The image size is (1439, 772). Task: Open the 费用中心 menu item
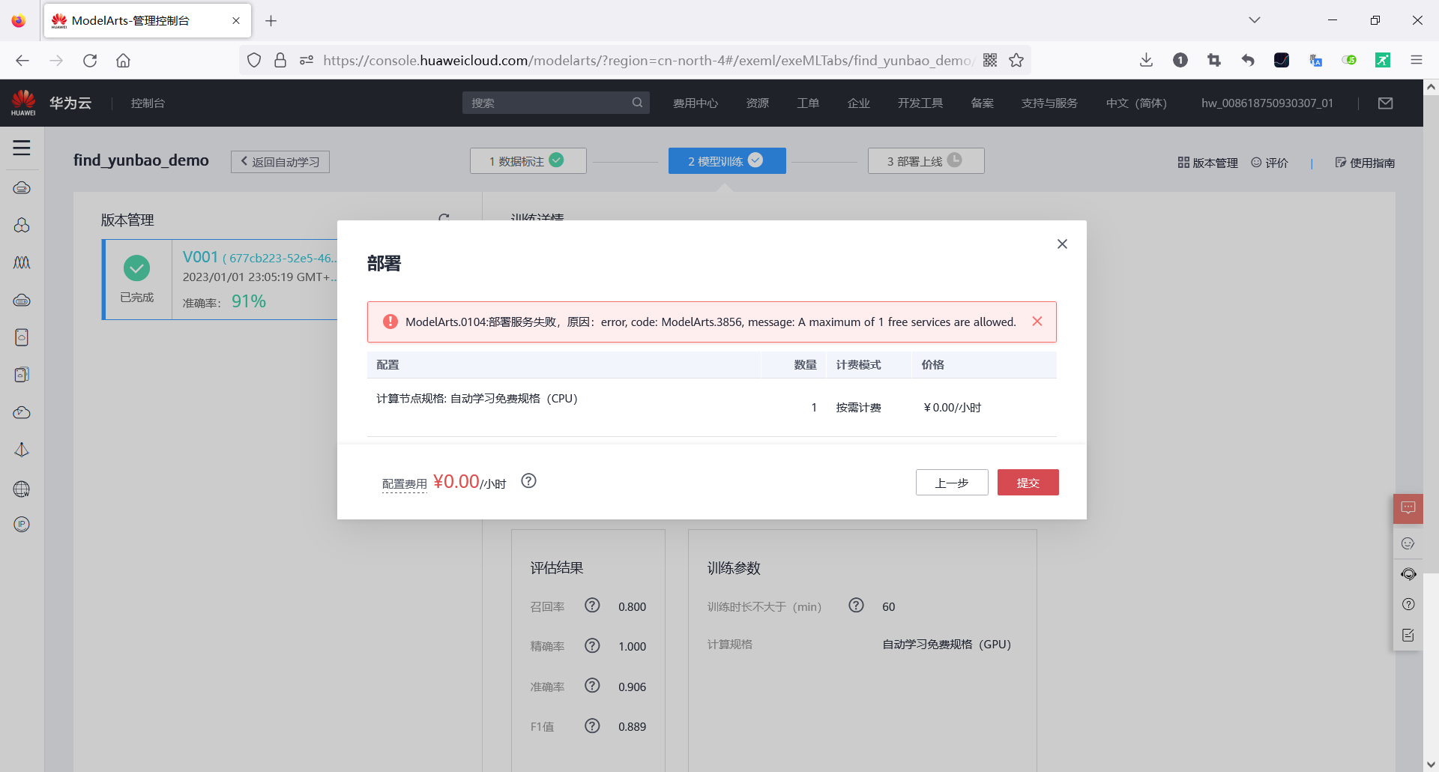(696, 103)
